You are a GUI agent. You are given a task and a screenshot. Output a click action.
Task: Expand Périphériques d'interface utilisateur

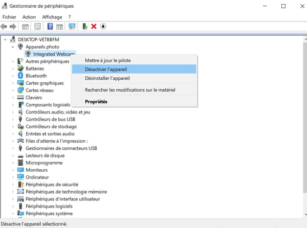13,199
